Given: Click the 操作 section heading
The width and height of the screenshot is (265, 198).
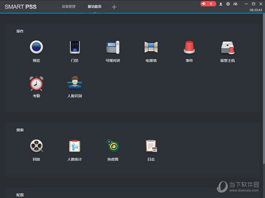Looking at the screenshot, I should pos(20,31).
